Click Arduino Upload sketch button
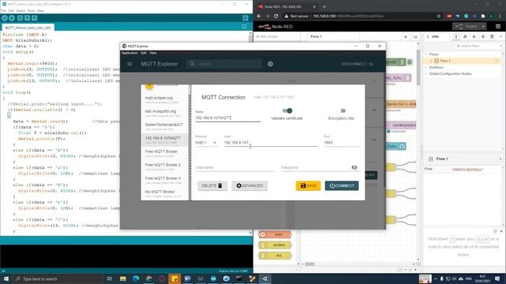 (x=12, y=18)
